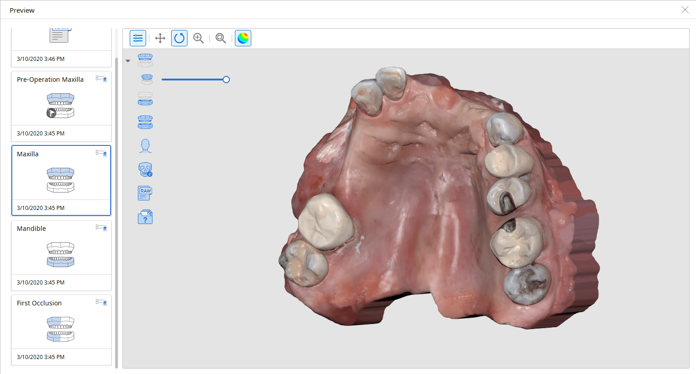Show both arches using the occlusion toggle
696x374 pixels.
(x=145, y=122)
